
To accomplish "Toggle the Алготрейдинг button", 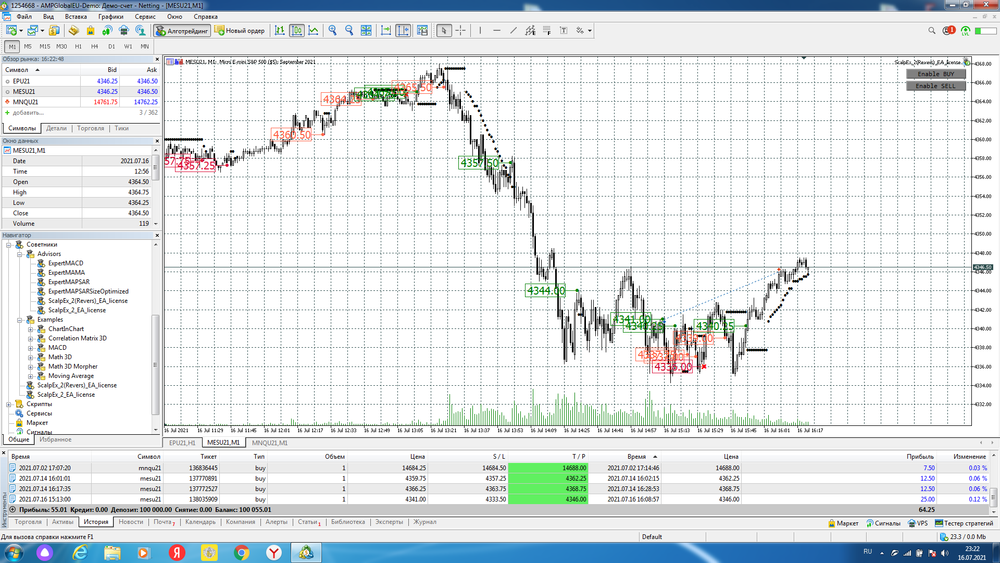I will point(182,31).
